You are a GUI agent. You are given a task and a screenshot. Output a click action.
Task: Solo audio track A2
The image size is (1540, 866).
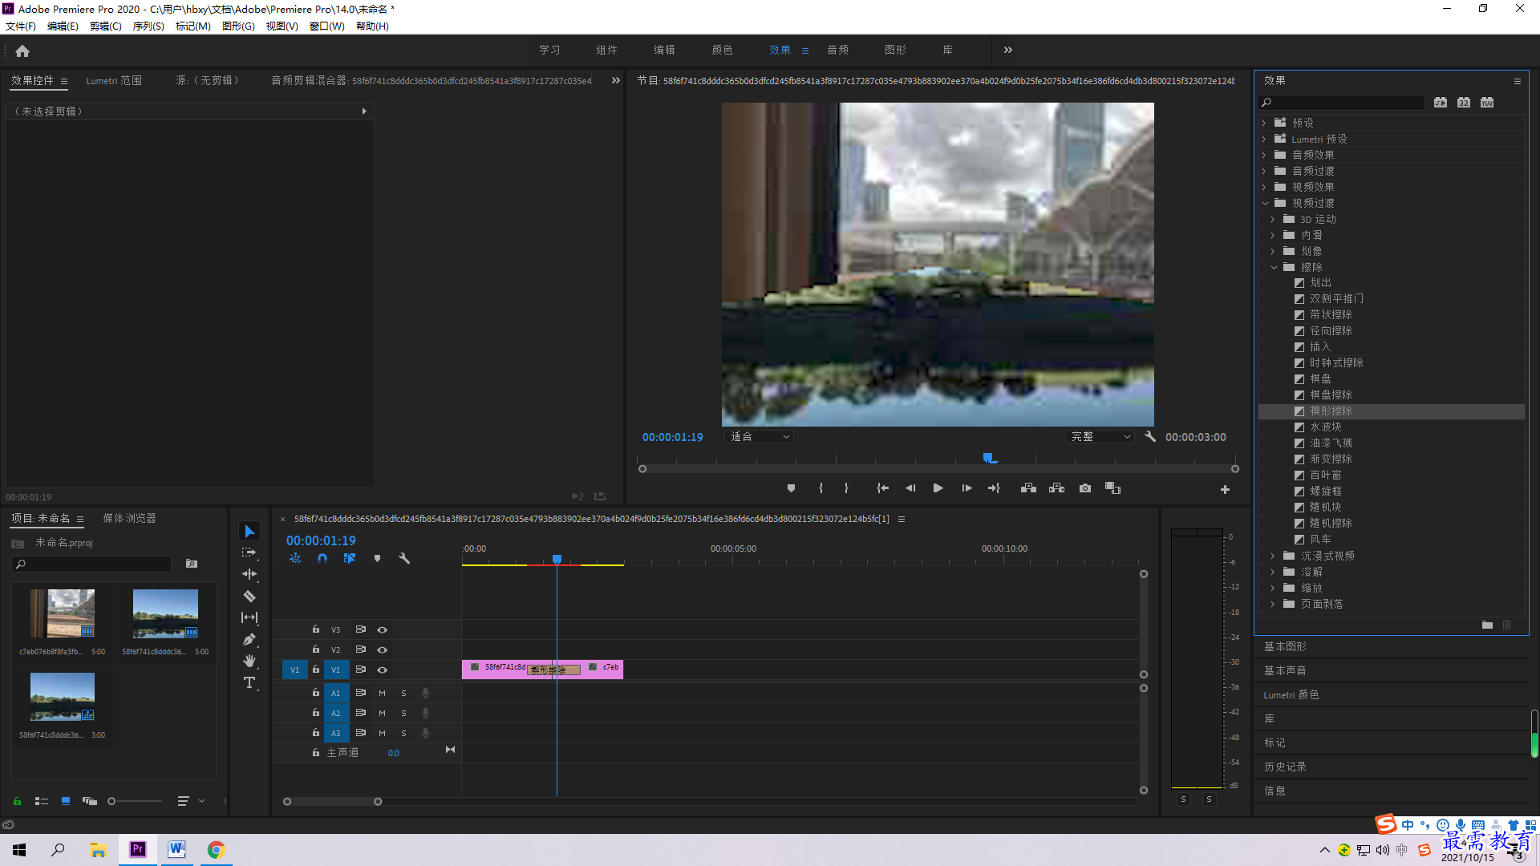(x=403, y=713)
